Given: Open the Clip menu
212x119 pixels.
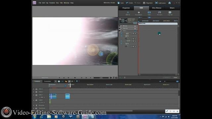Looking at the screenshot, I should 47,3.
